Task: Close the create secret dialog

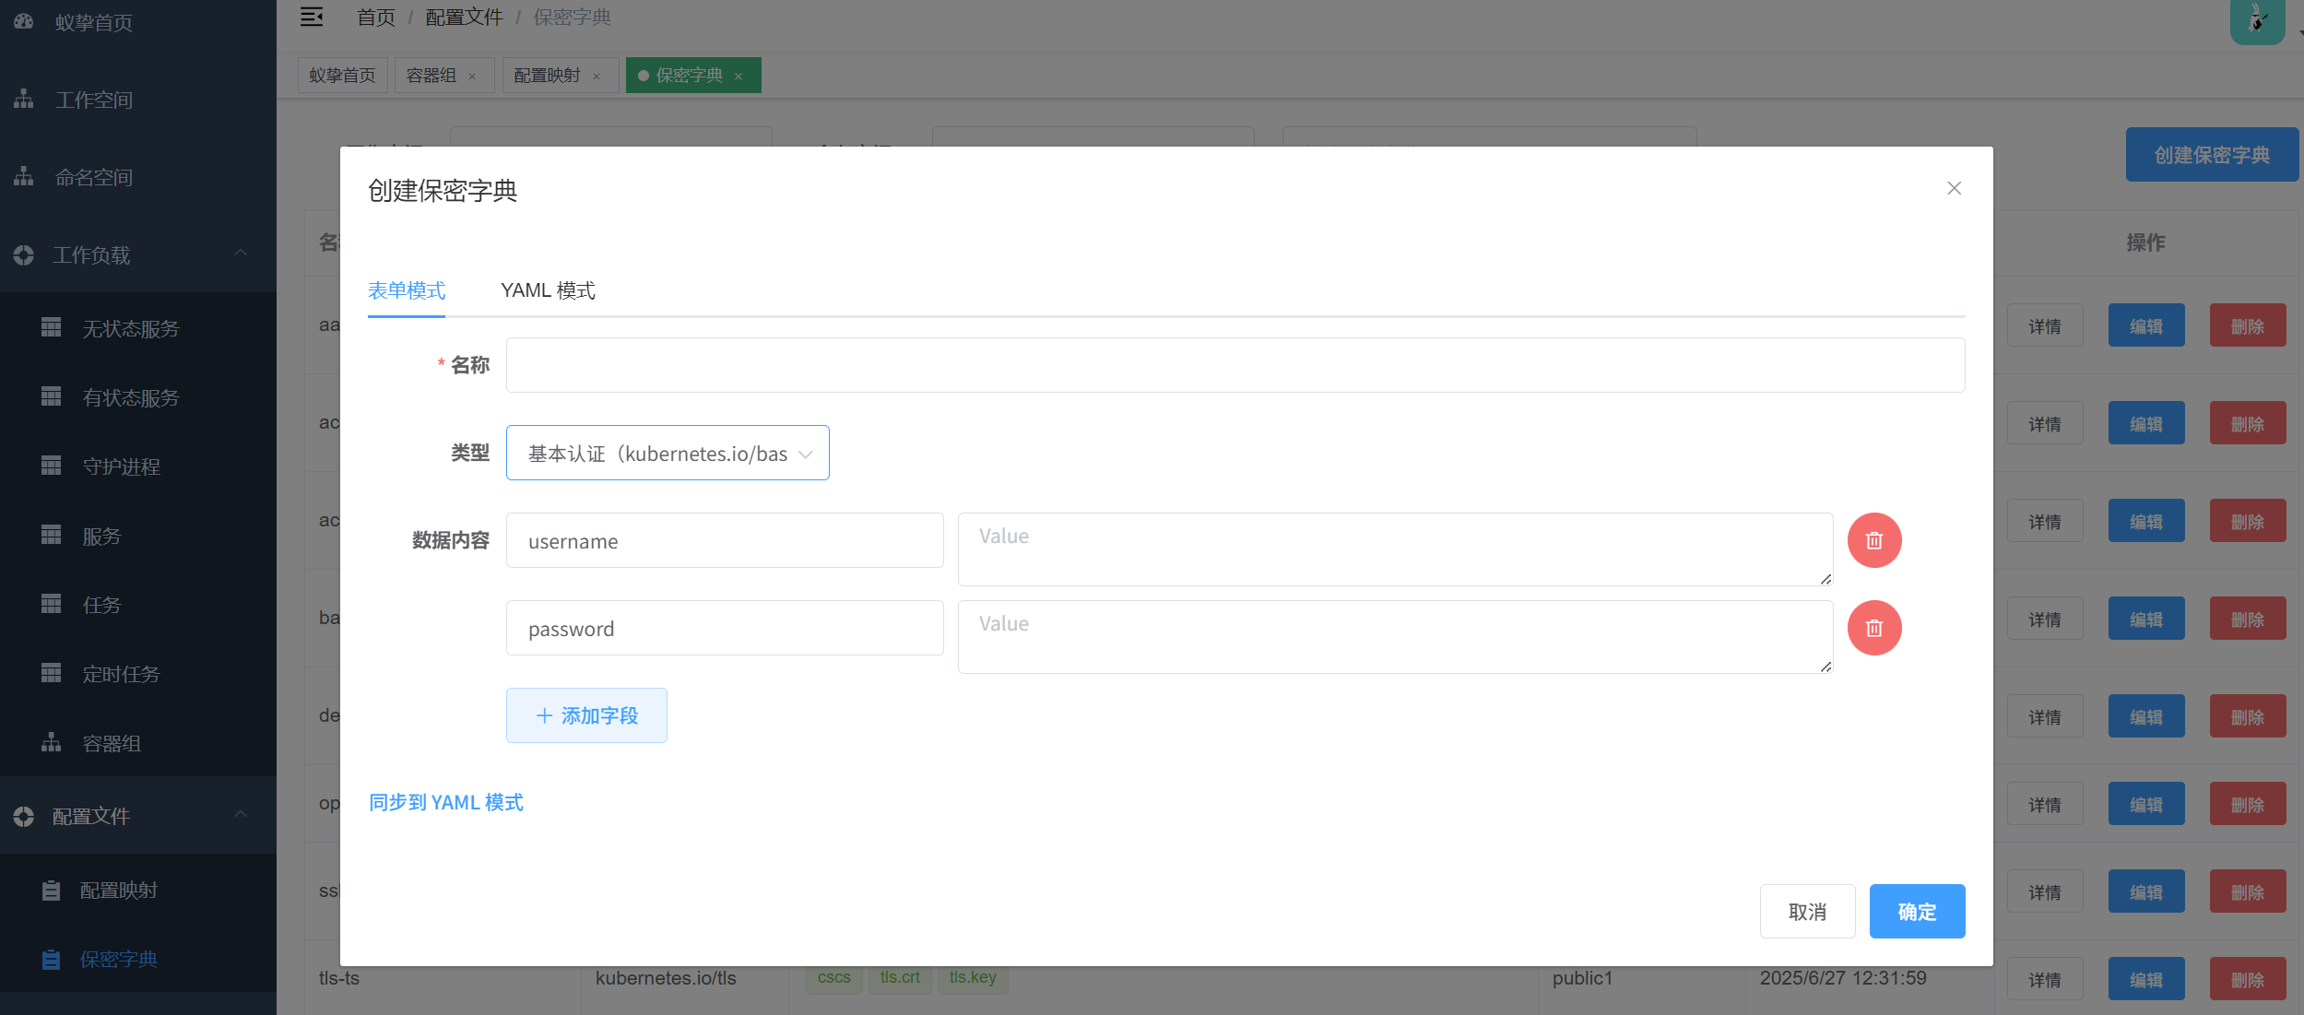Action: point(1954,188)
